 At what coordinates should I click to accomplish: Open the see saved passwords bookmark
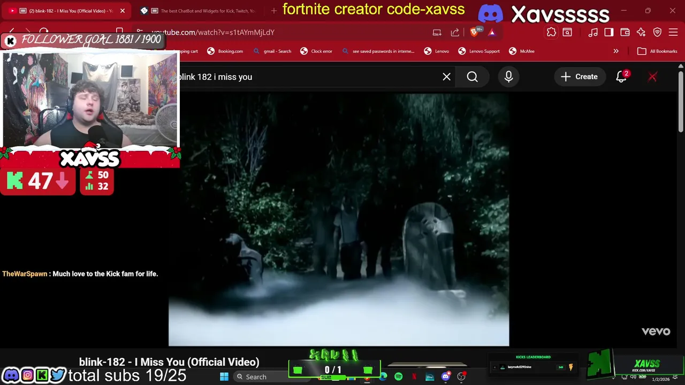tap(378, 51)
